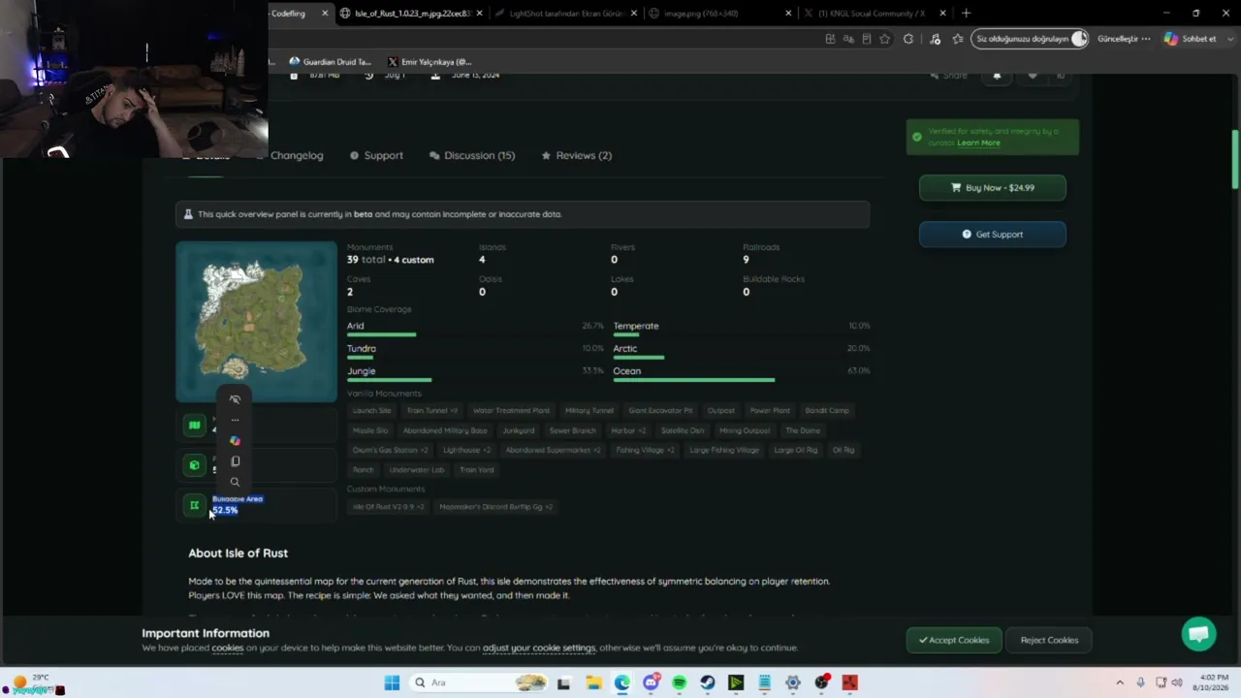Open the browser settings three-dots menu
The image size is (1241, 698).
(1146, 39)
